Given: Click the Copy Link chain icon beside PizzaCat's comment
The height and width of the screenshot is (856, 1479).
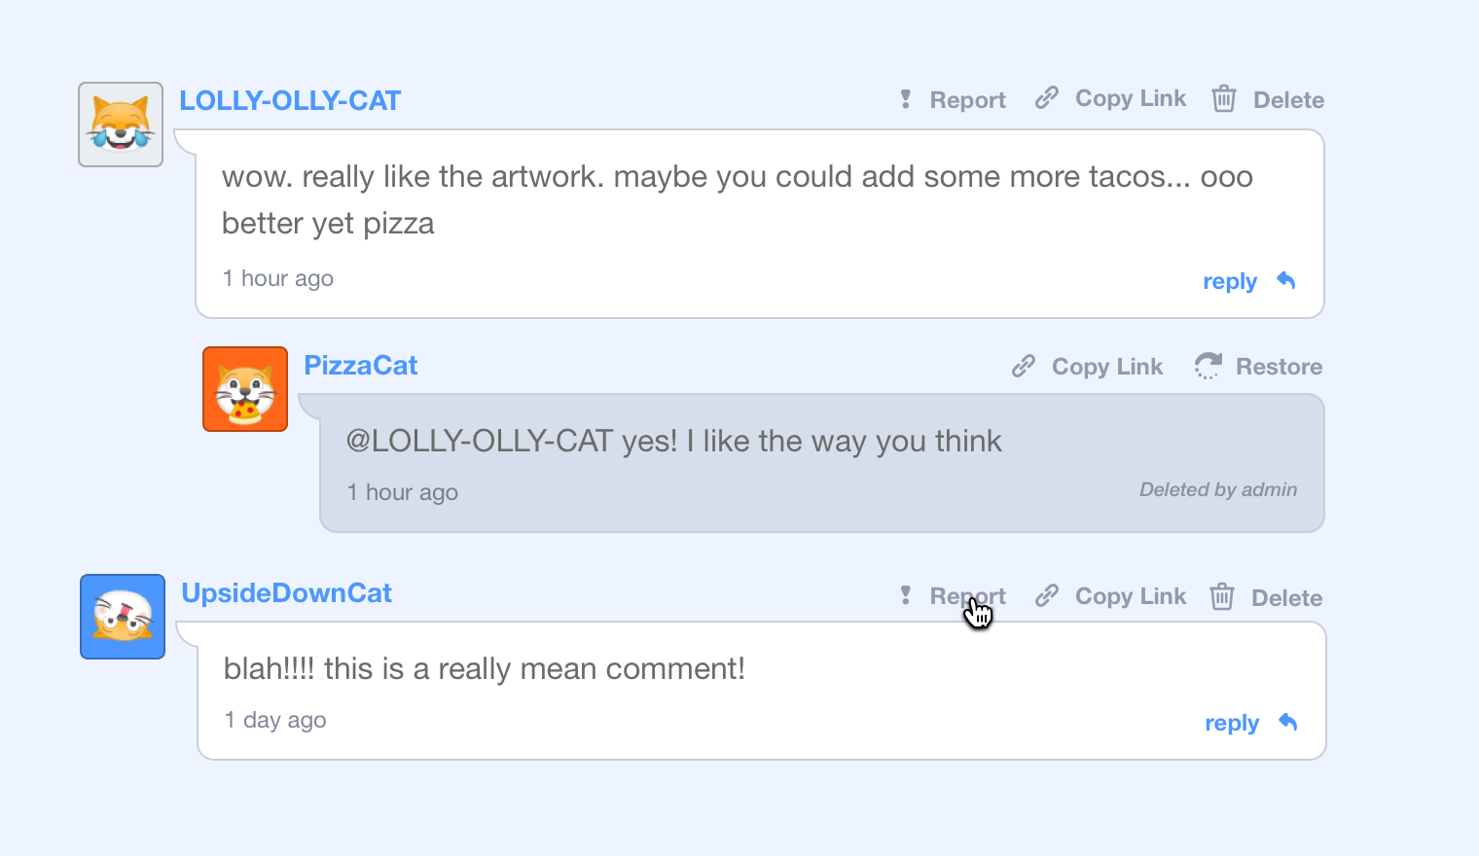Looking at the screenshot, I should tap(1023, 366).
